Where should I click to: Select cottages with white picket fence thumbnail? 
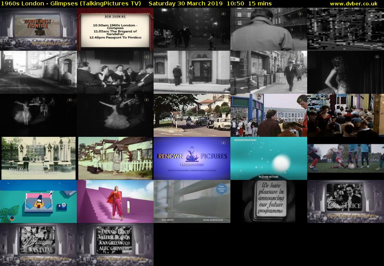[115, 158]
